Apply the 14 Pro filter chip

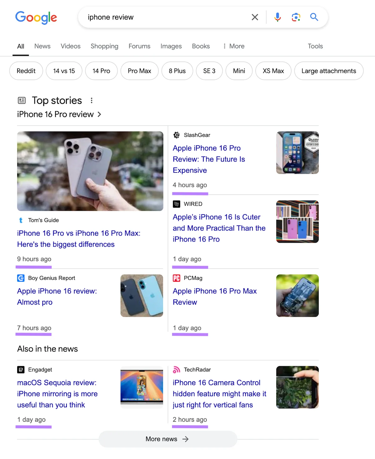tap(101, 71)
